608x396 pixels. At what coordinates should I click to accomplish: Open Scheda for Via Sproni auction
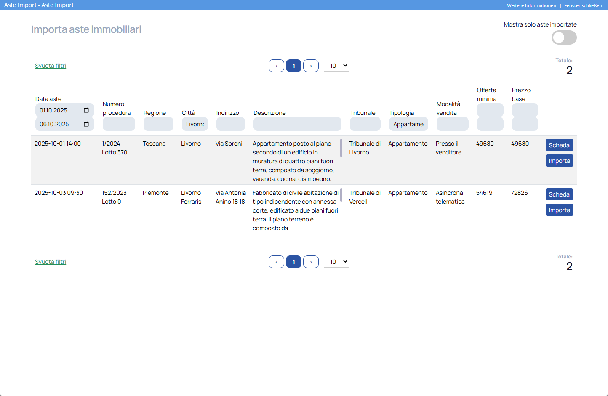[559, 145]
